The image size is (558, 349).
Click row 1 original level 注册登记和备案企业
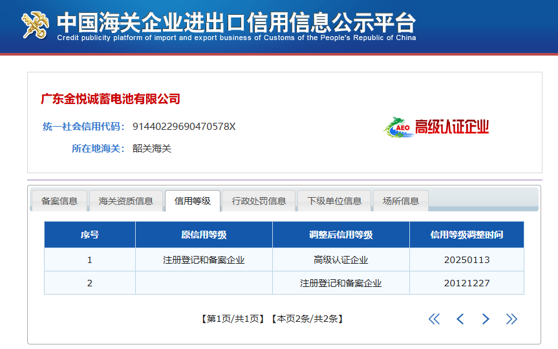[x=204, y=260]
